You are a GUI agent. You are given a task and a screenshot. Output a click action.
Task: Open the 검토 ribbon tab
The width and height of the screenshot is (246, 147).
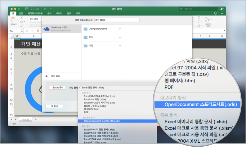point(69,13)
